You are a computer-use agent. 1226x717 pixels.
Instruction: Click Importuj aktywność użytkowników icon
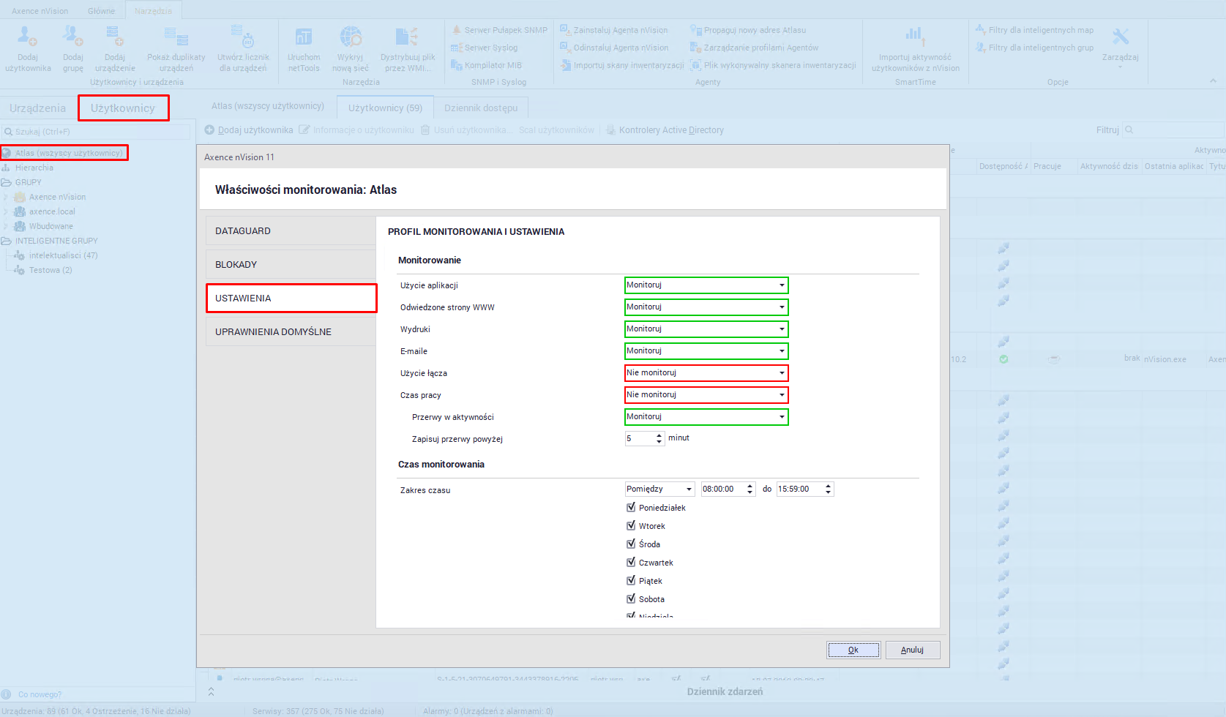[x=915, y=37]
